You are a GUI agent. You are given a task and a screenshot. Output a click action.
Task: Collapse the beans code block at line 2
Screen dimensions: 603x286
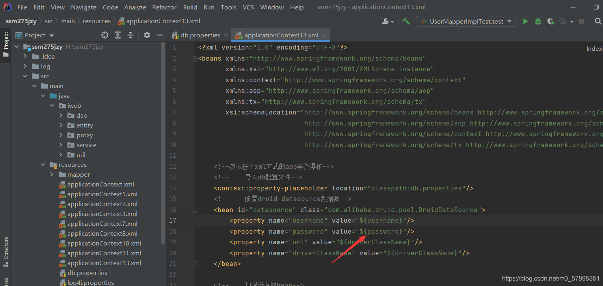click(195, 58)
